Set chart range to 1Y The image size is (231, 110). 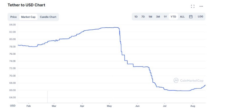coord(165,17)
